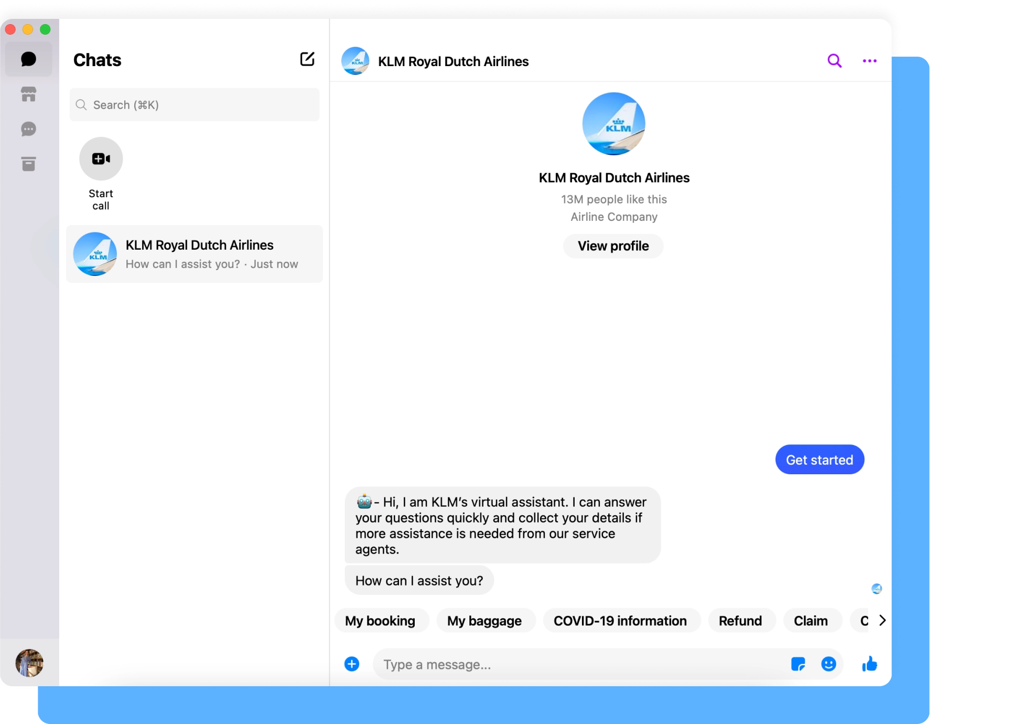This screenshot has width=1013, height=724.
Task: Click the green fullscreen window button
Action: click(x=46, y=29)
